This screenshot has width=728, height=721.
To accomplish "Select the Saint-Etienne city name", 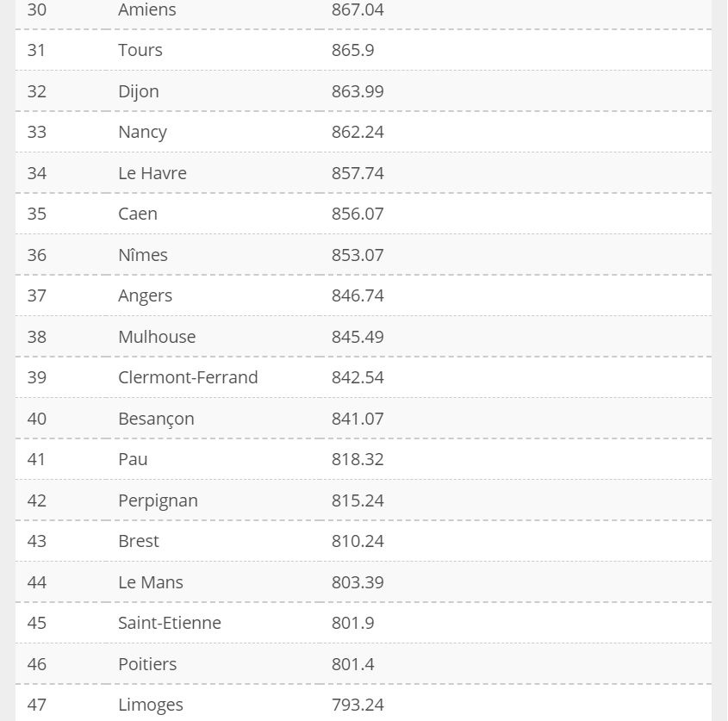I will 170,623.
